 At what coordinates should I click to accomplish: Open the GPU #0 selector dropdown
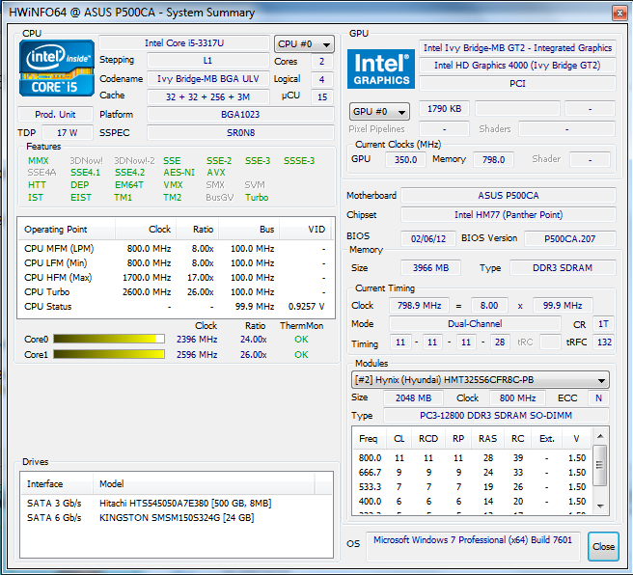(379, 111)
